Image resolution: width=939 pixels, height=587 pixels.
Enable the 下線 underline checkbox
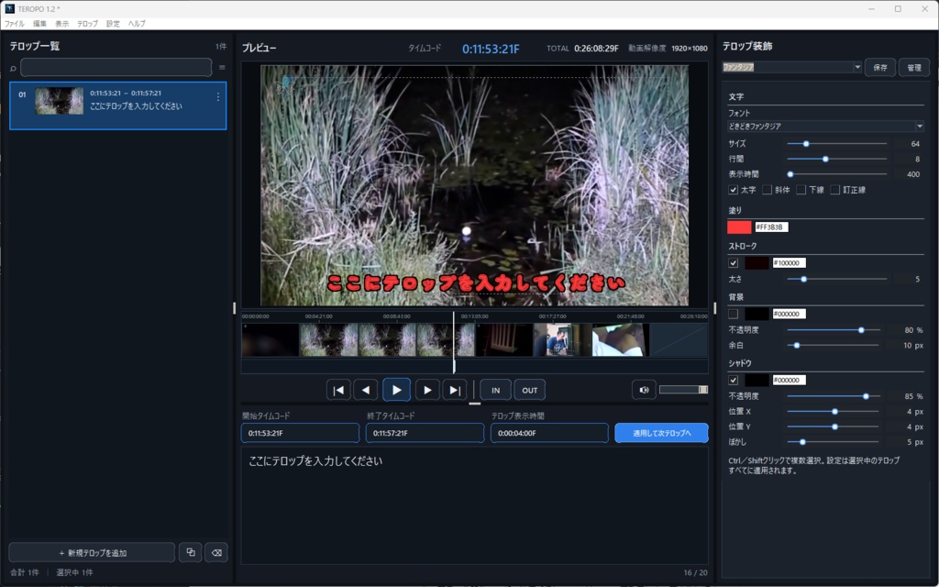(801, 190)
